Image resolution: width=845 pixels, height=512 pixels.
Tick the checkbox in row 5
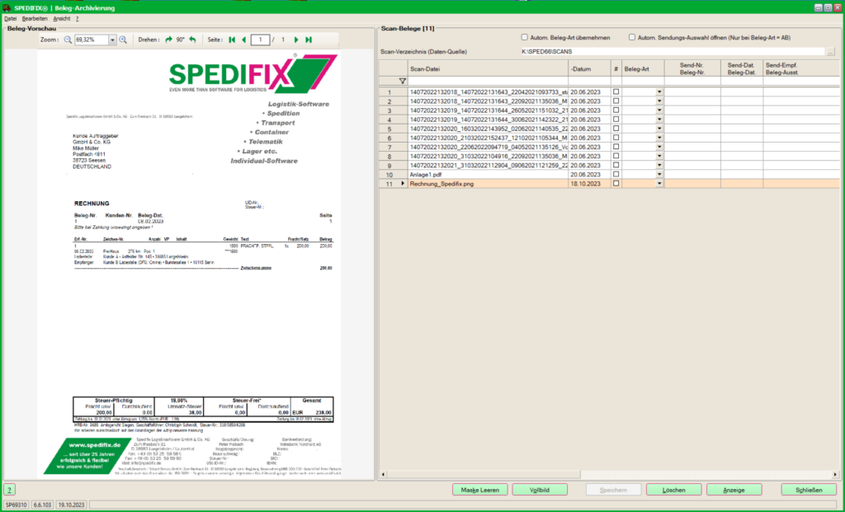click(x=616, y=129)
